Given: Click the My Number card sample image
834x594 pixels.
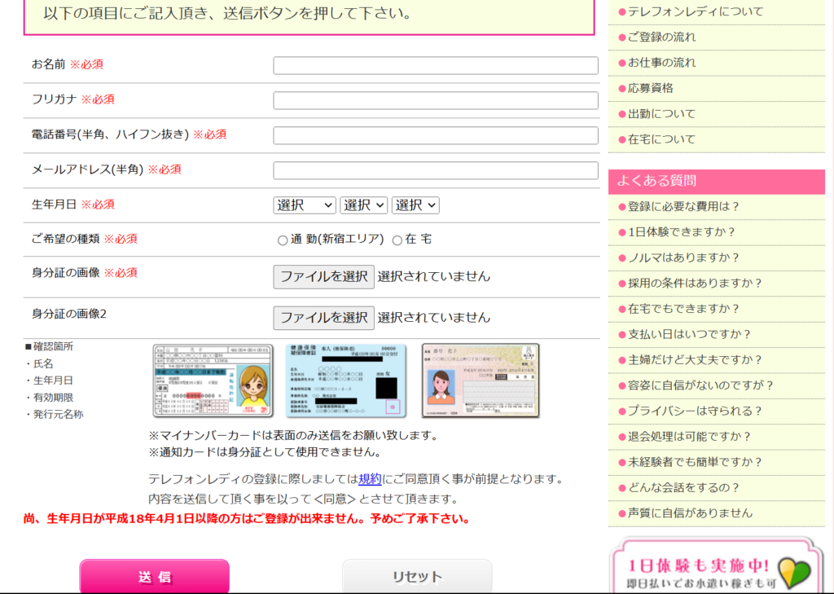Looking at the screenshot, I should (x=481, y=381).
